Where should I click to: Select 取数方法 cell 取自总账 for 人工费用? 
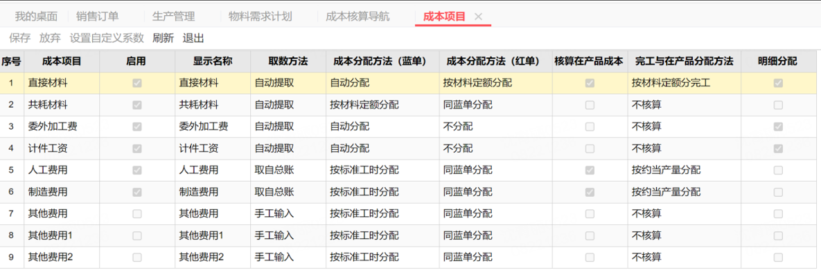coord(288,171)
